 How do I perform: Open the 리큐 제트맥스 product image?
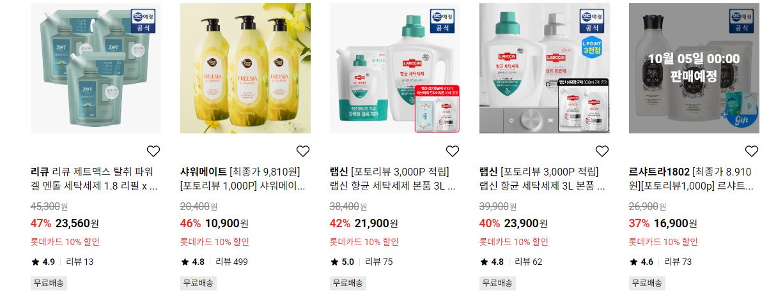pyautogui.click(x=96, y=68)
